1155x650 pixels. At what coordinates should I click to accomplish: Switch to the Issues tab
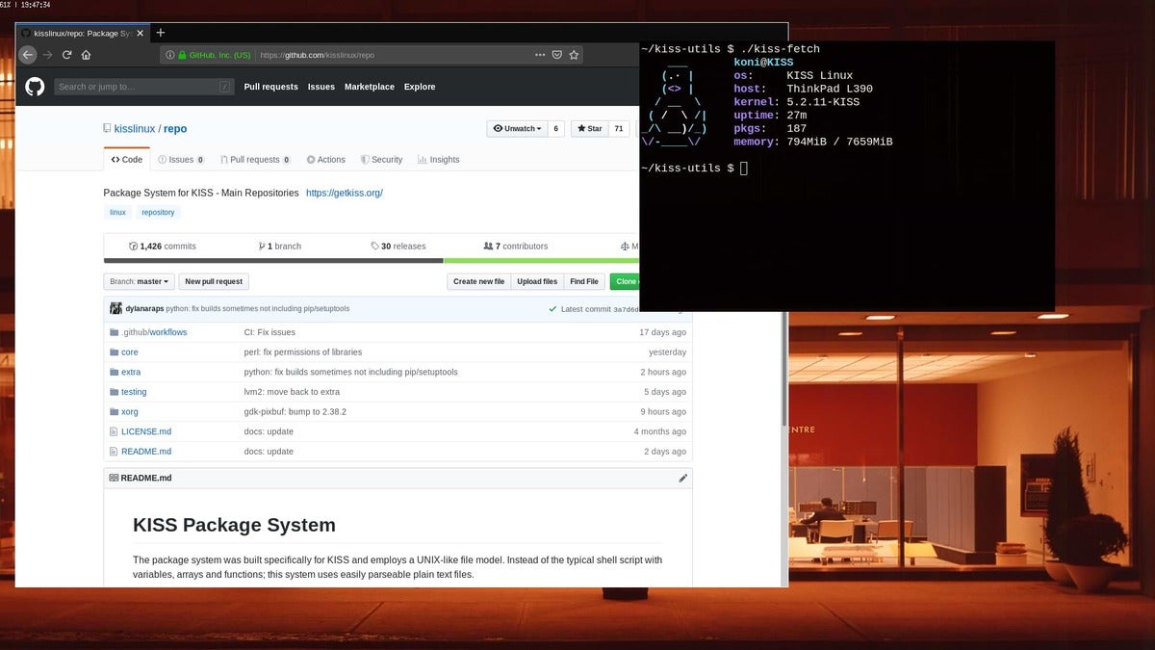181,160
